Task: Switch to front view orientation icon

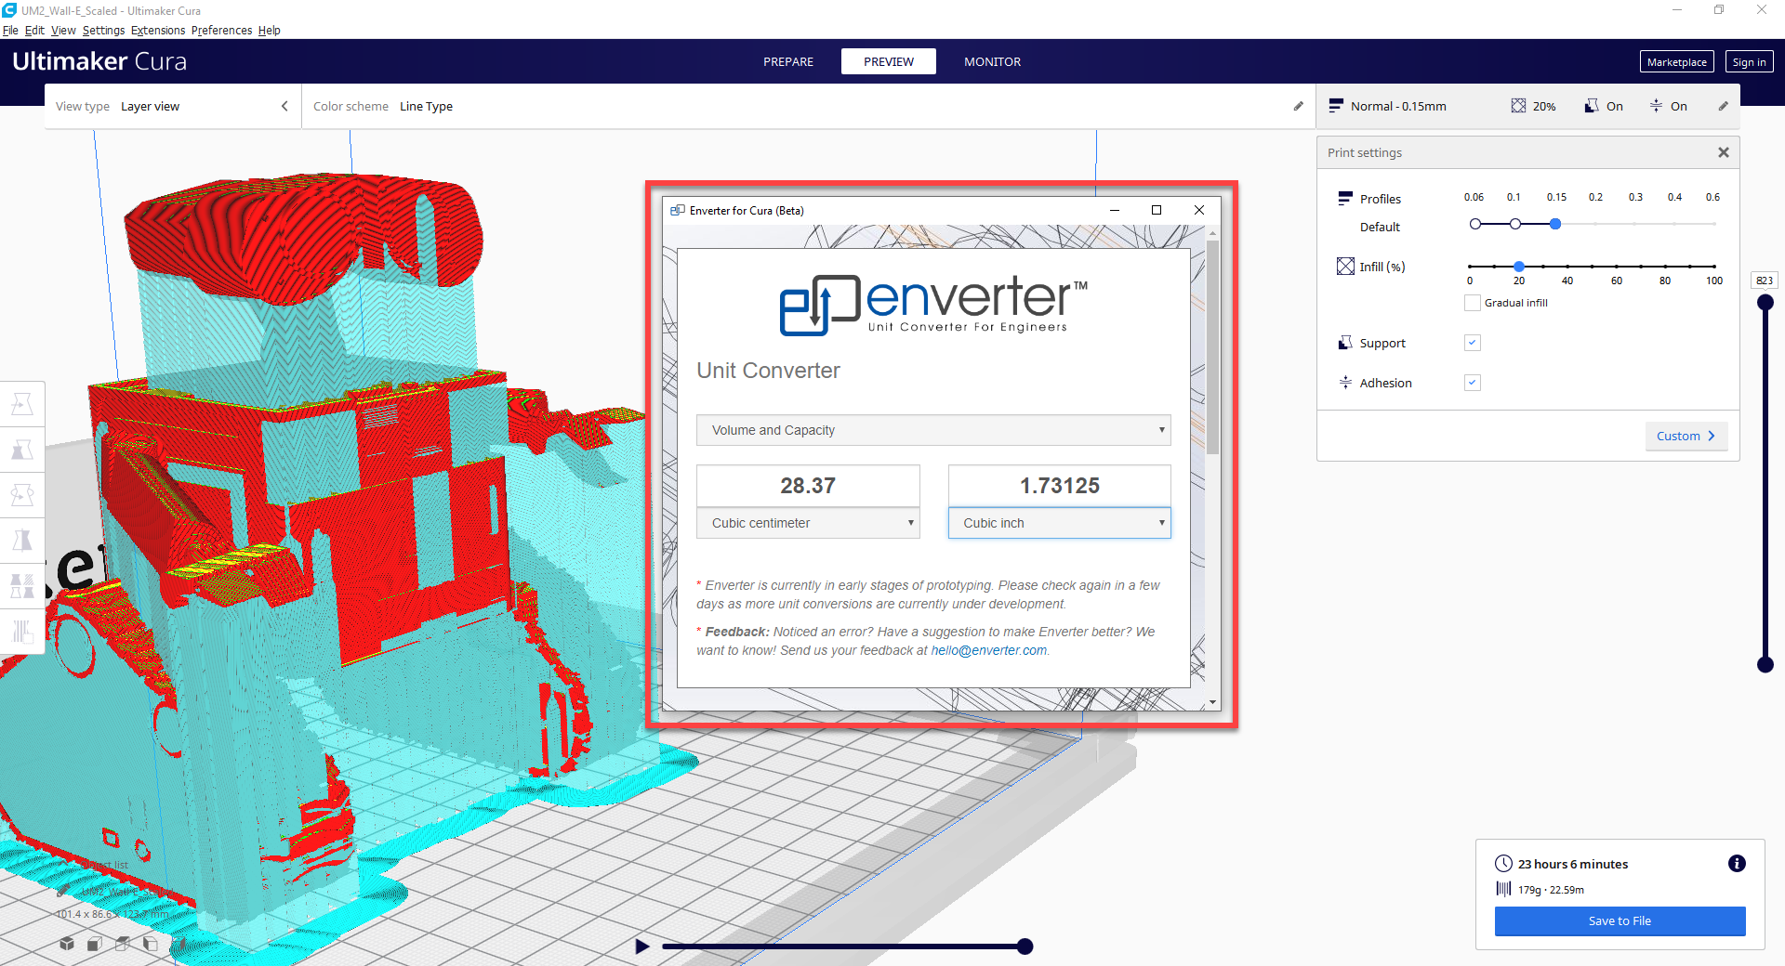Action: (x=94, y=944)
